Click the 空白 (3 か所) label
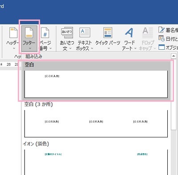178x175 pixels. pyautogui.click(x=39, y=104)
